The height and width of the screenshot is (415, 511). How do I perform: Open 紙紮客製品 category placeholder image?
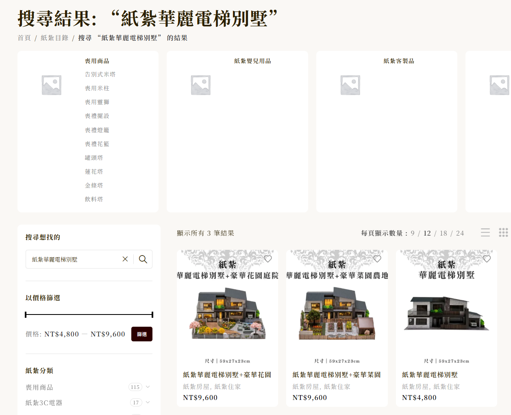(x=350, y=85)
